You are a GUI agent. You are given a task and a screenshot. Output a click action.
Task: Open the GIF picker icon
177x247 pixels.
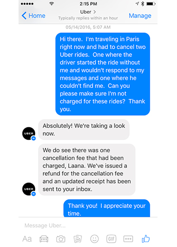(111, 239)
